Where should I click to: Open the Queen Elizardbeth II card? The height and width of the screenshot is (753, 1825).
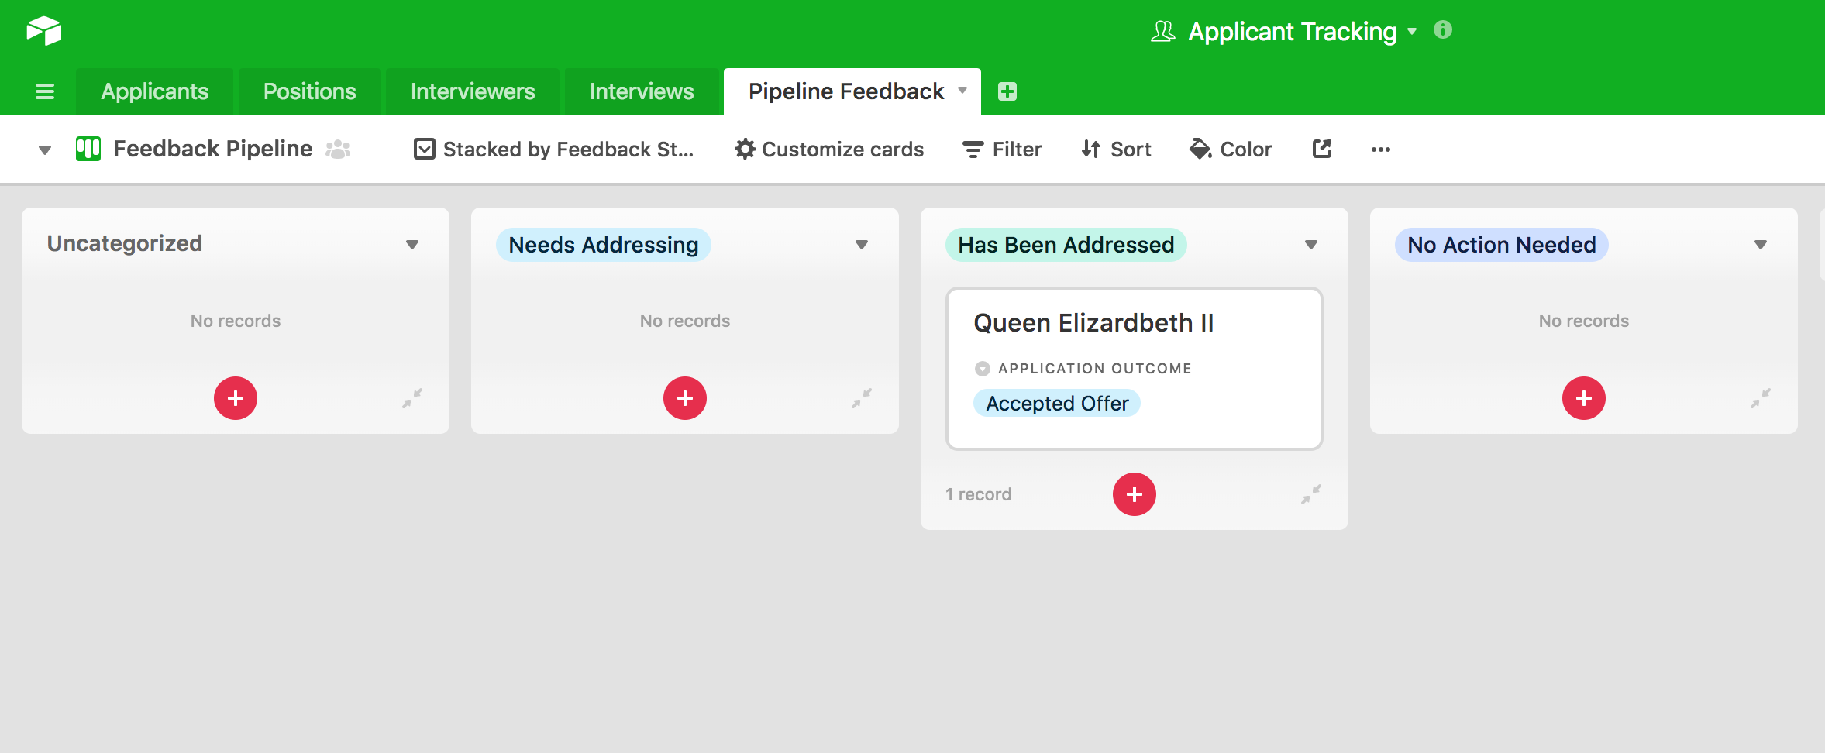click(x=1135, y=369)
